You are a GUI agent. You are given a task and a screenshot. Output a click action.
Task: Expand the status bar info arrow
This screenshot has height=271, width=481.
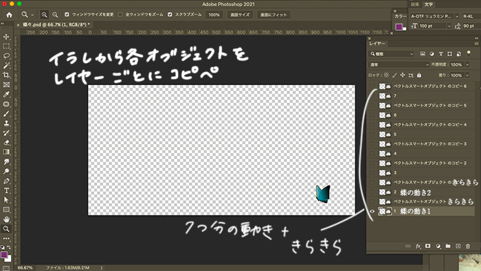101,268
